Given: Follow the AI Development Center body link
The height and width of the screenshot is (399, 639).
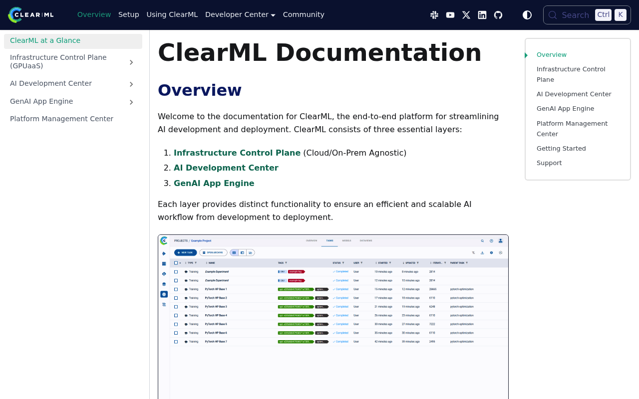Looking at the screenshot, I should point(226,168).
